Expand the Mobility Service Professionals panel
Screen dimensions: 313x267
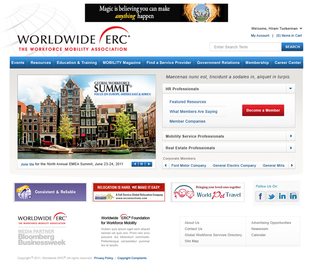click(229, 136)
